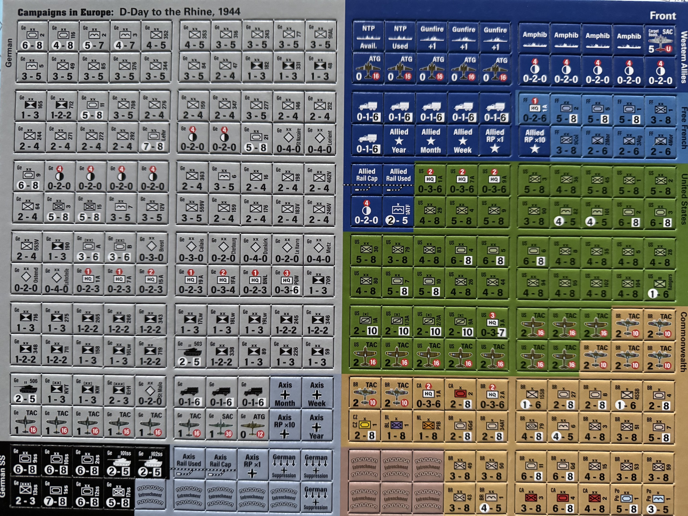688x516 pixels.
Task: Select the NTP Avail. marker
Action: tap(368, 37)
